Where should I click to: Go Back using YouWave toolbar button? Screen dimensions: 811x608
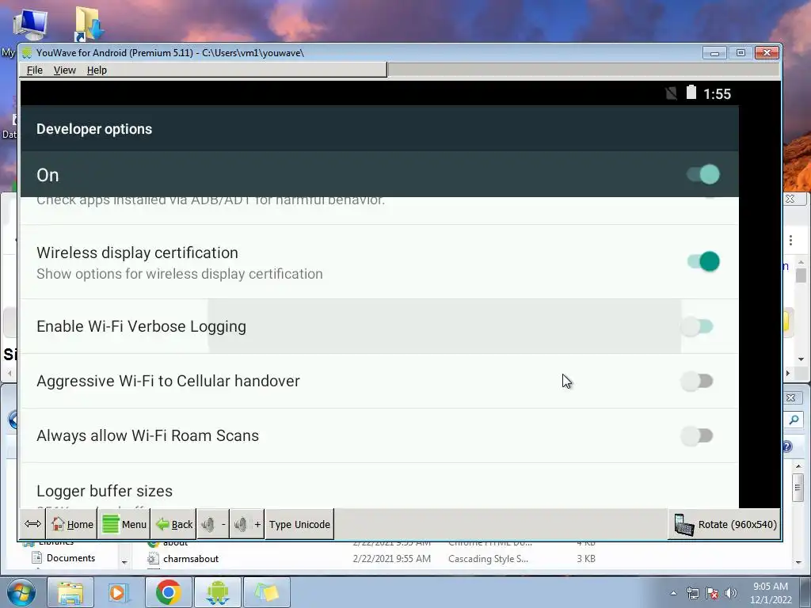[173, 524]
